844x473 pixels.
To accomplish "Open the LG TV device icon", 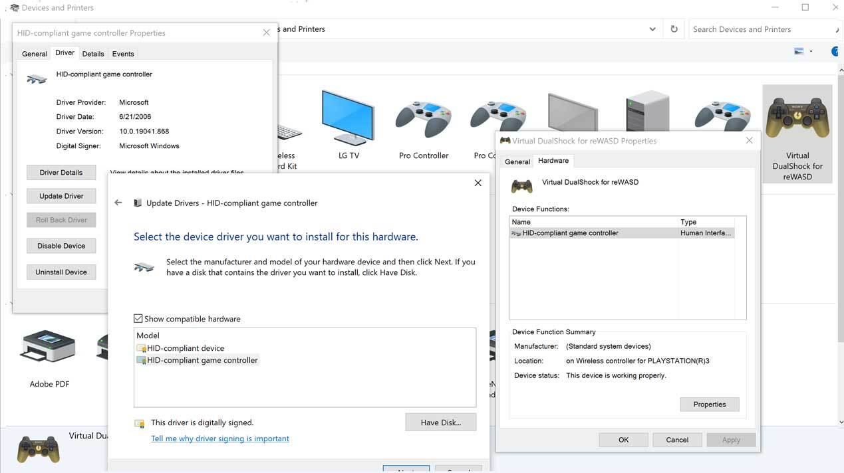I will [x=349, y=118].
